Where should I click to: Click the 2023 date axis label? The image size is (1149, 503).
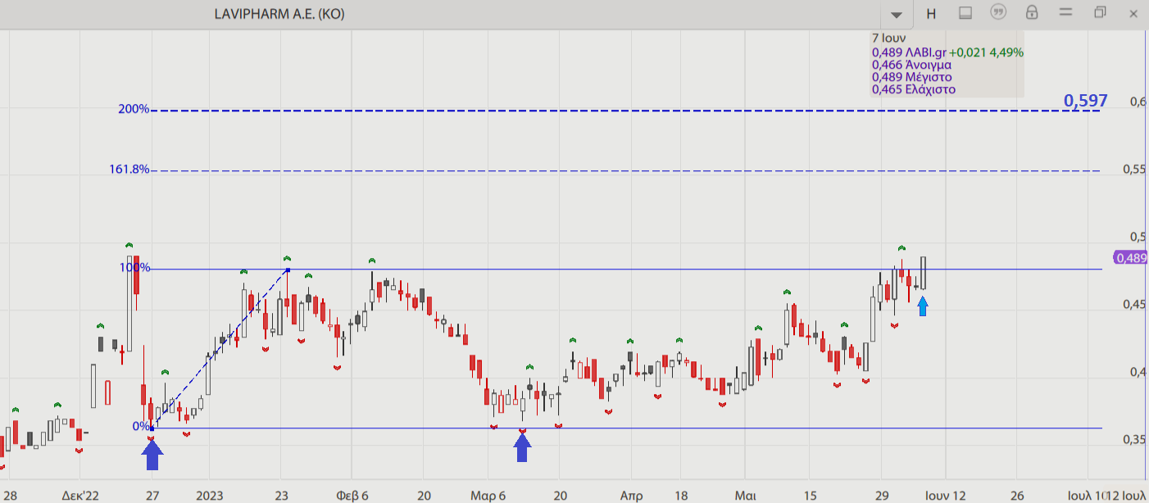tap(209, 495)
